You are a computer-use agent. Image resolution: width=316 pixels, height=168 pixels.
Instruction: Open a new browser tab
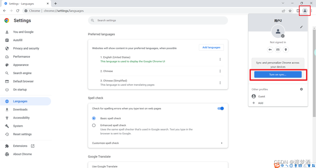pyautogui.click(x=56, y=4)
